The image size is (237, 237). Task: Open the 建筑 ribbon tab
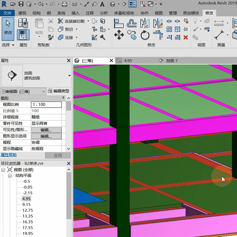[x=22, y=13]
